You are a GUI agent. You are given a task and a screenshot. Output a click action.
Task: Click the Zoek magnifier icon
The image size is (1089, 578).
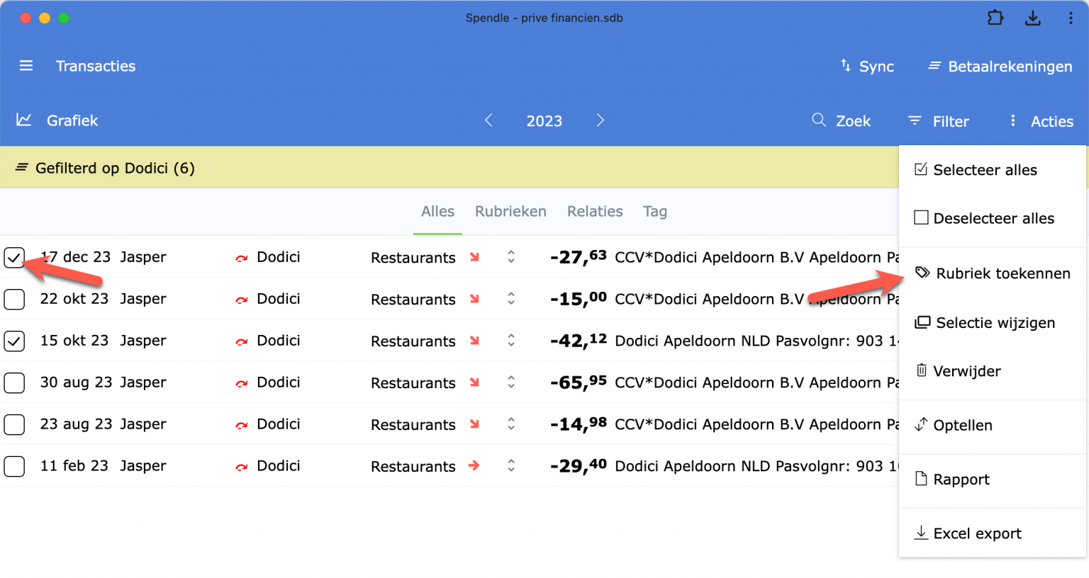tap(819, 120)
